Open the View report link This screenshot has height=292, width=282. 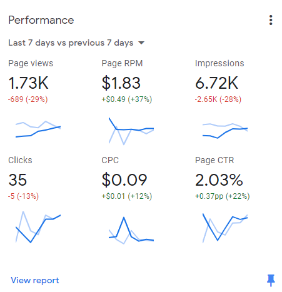click(35, 280)
